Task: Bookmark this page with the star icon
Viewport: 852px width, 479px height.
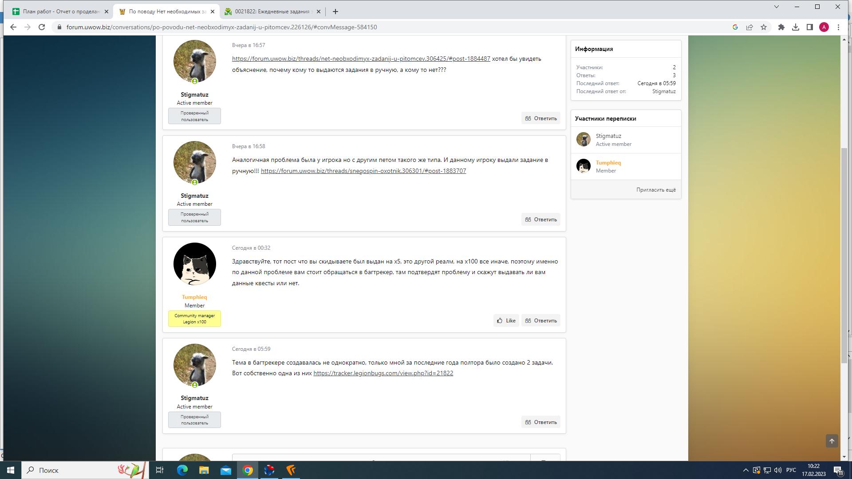Action: [763, 27]
